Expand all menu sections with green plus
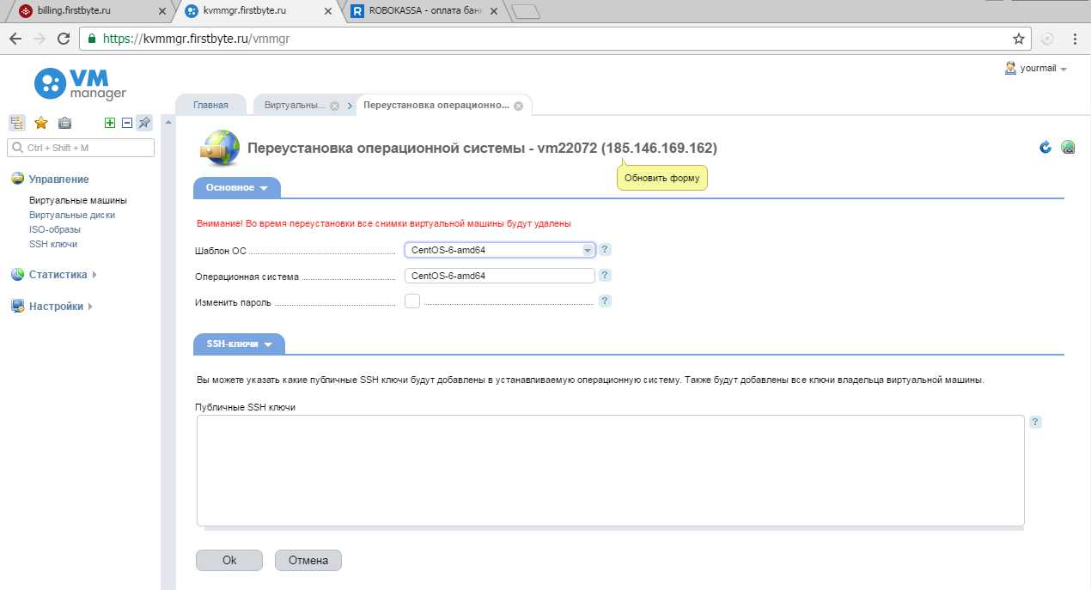 coord(109,123)
